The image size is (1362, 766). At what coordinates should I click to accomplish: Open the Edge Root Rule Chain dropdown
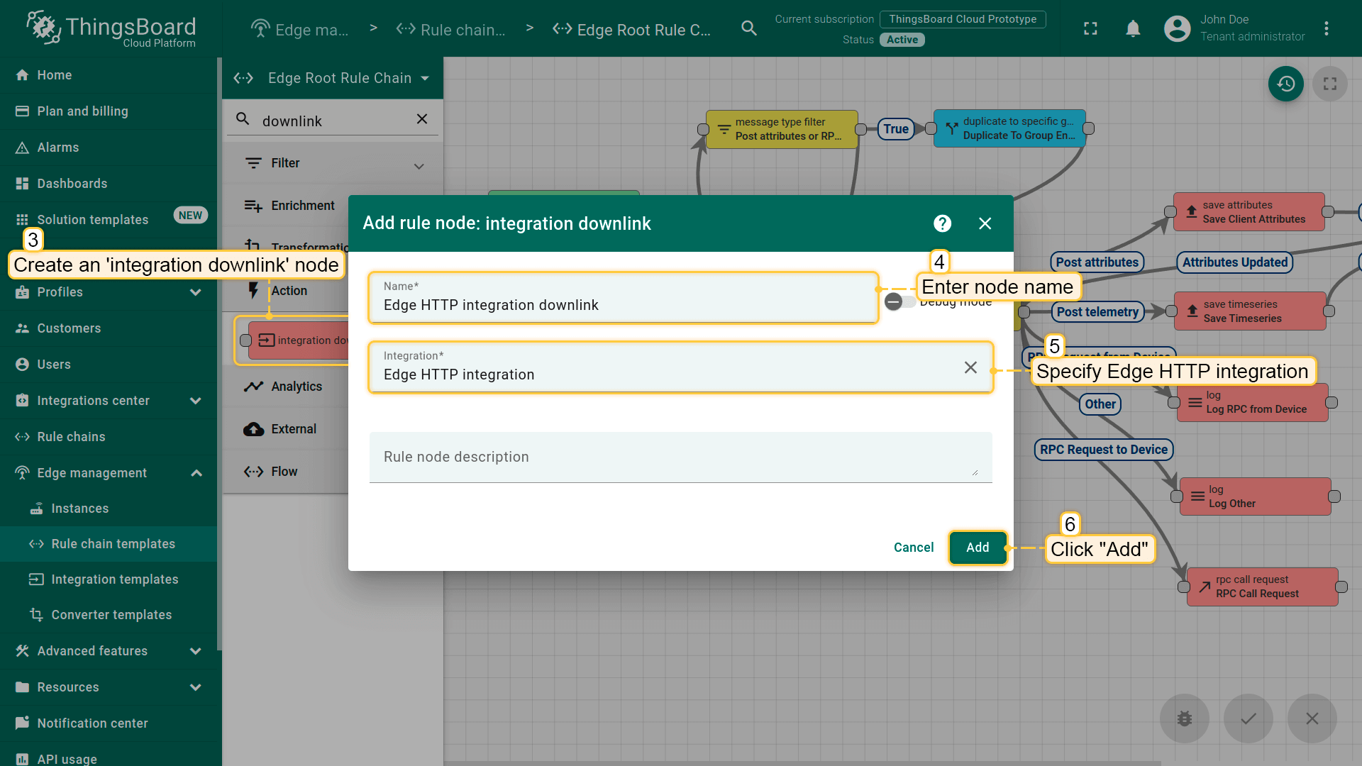pos(425,78)
